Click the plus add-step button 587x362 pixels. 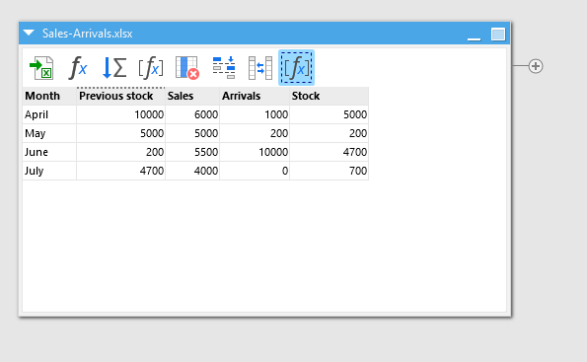tap(536, 66)
